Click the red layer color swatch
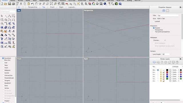Viewport: 183px width, 103px height. (x=167, y=72)
